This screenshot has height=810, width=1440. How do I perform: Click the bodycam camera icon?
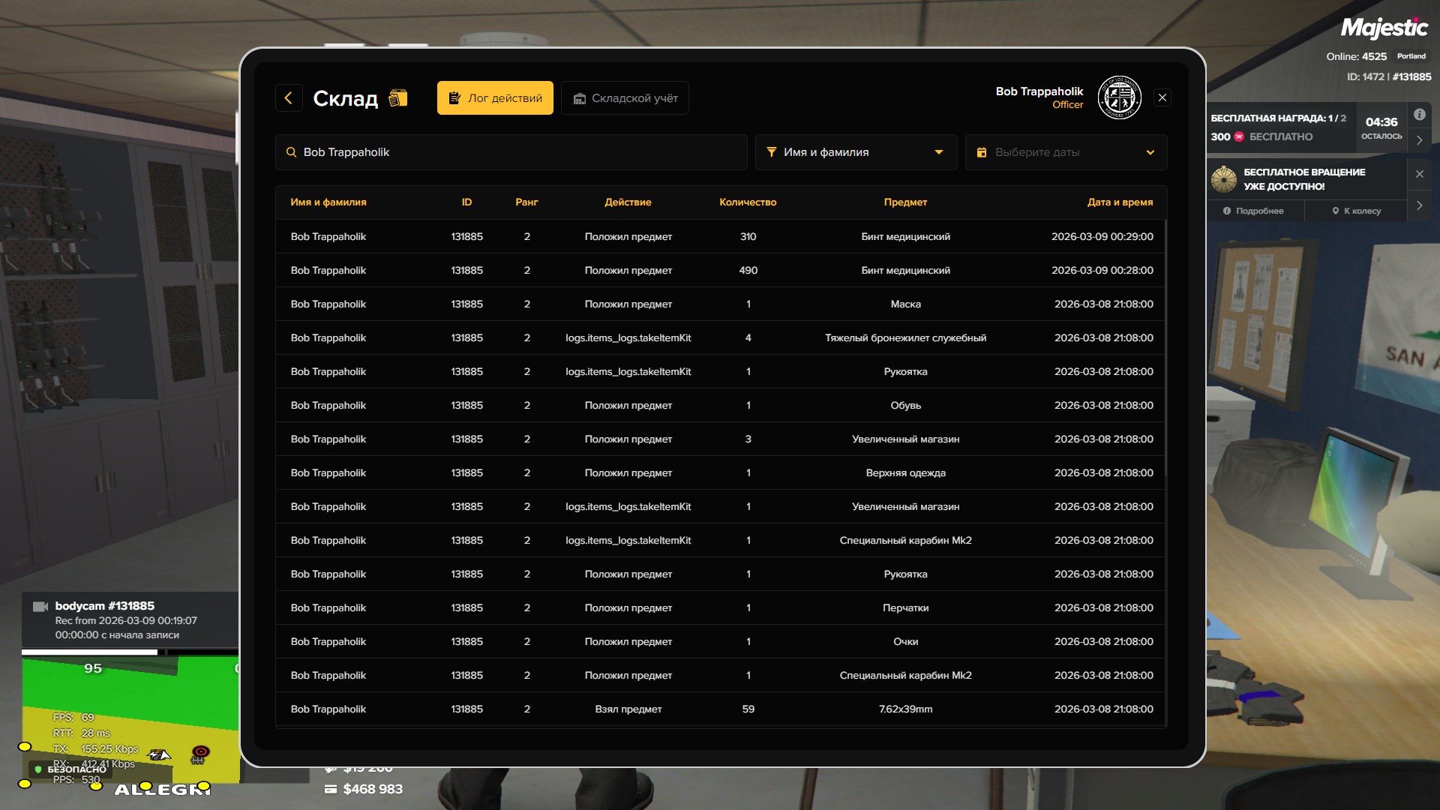click(40, 607)
